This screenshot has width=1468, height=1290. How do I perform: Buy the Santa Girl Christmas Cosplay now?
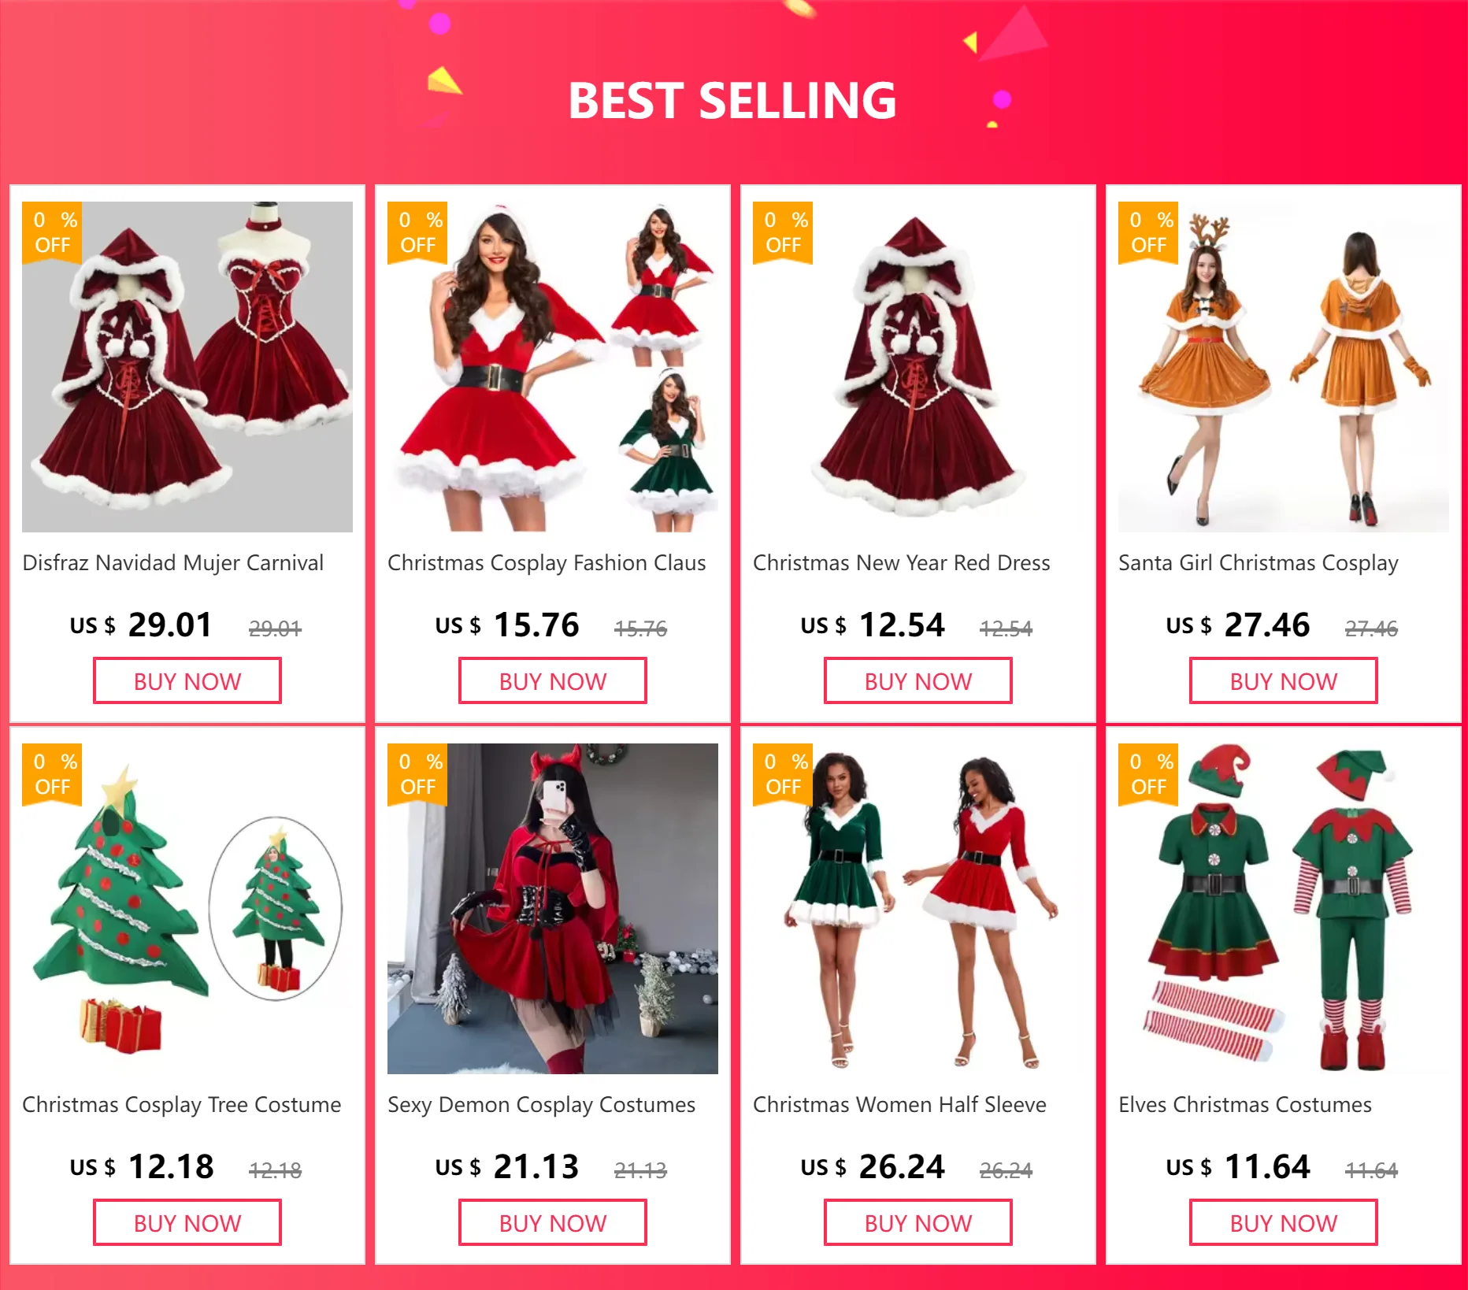point(1284,681)
